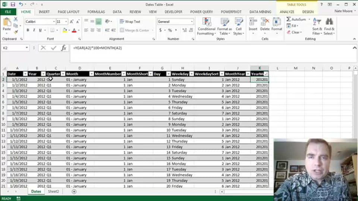This screenshot has width=358, height=201.
Task: Click the Save icon in quick access toolbar
Action: click(13, 4)
